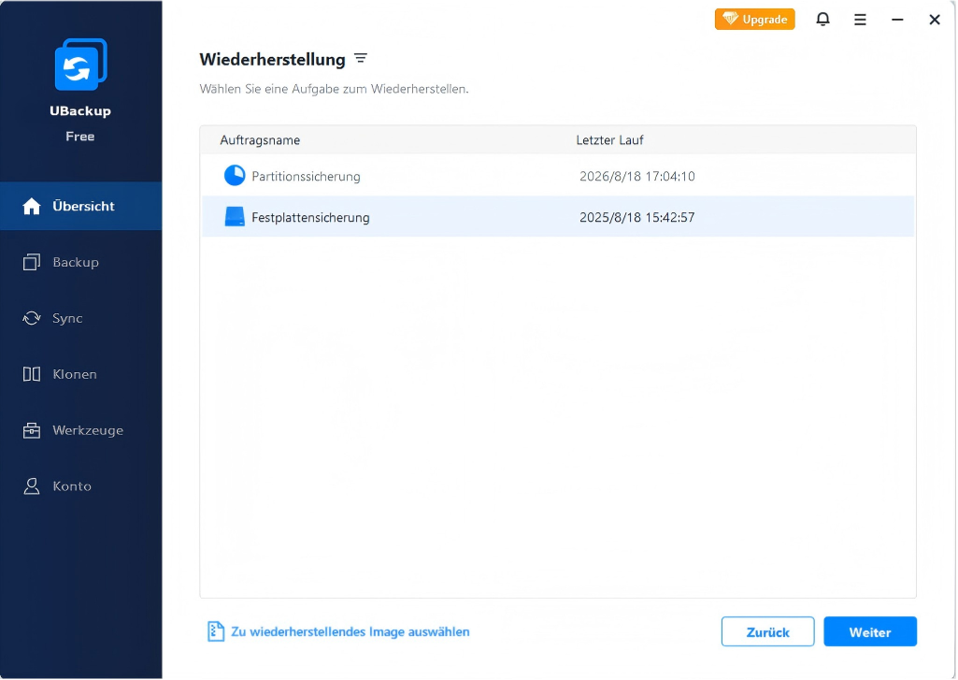Click the UBackup logo icon

80,65
